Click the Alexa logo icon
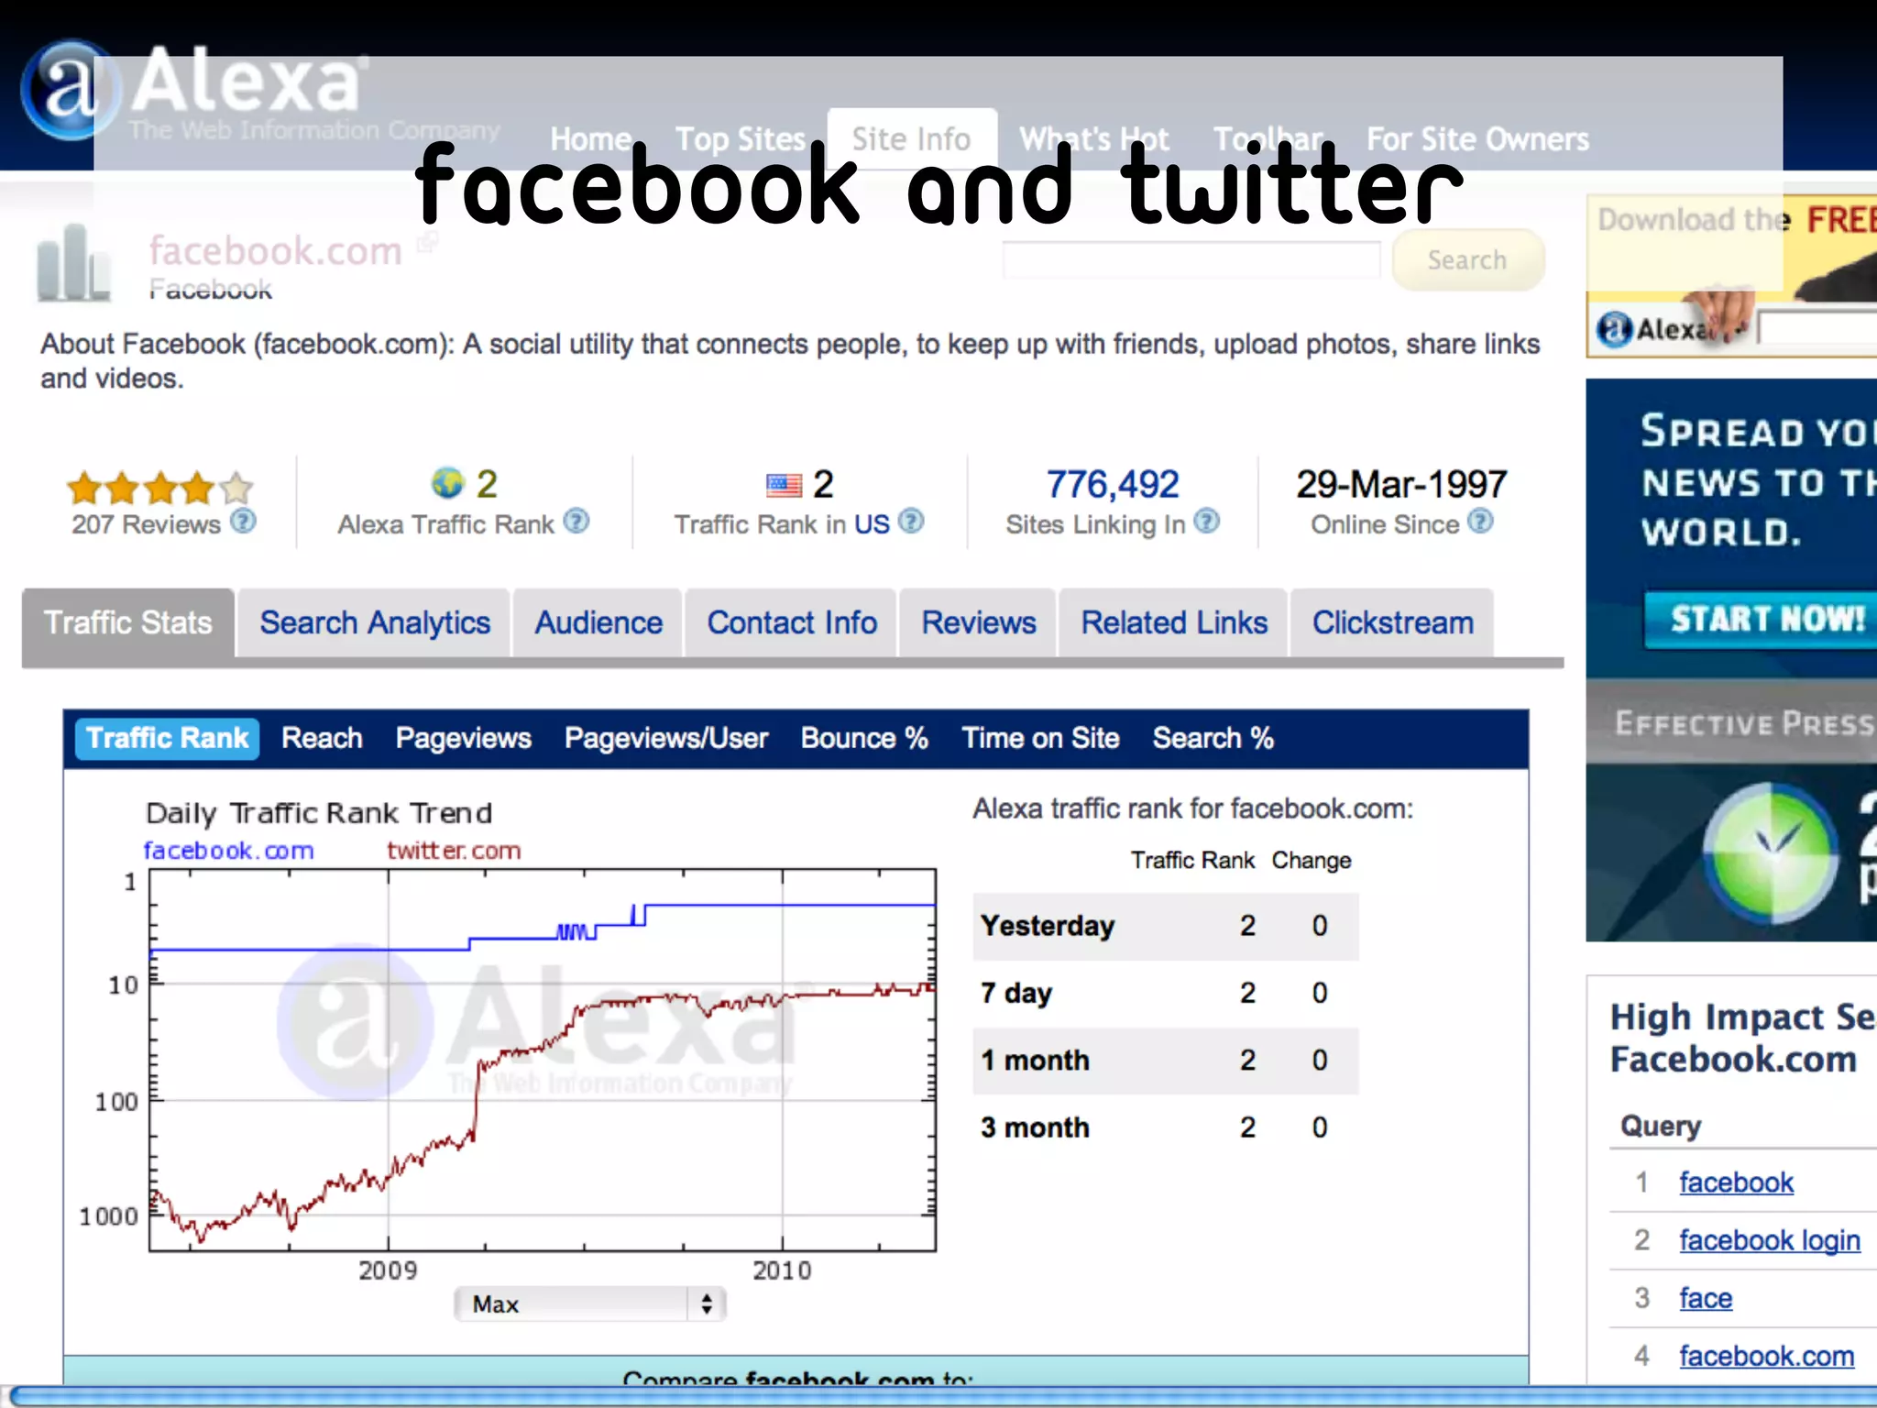1877x1408 pixels. (70, 90)
